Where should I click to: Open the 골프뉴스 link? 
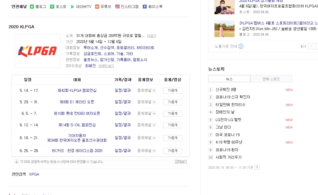point(90,60)
